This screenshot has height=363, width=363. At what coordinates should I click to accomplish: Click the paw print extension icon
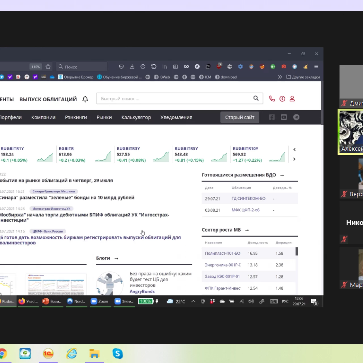point(230,67)
